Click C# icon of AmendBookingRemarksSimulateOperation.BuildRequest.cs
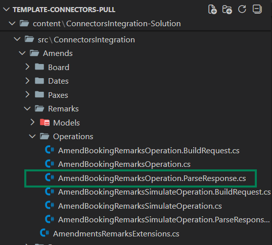This screenshot has height=245, width=272. click(x=50, y=192)
